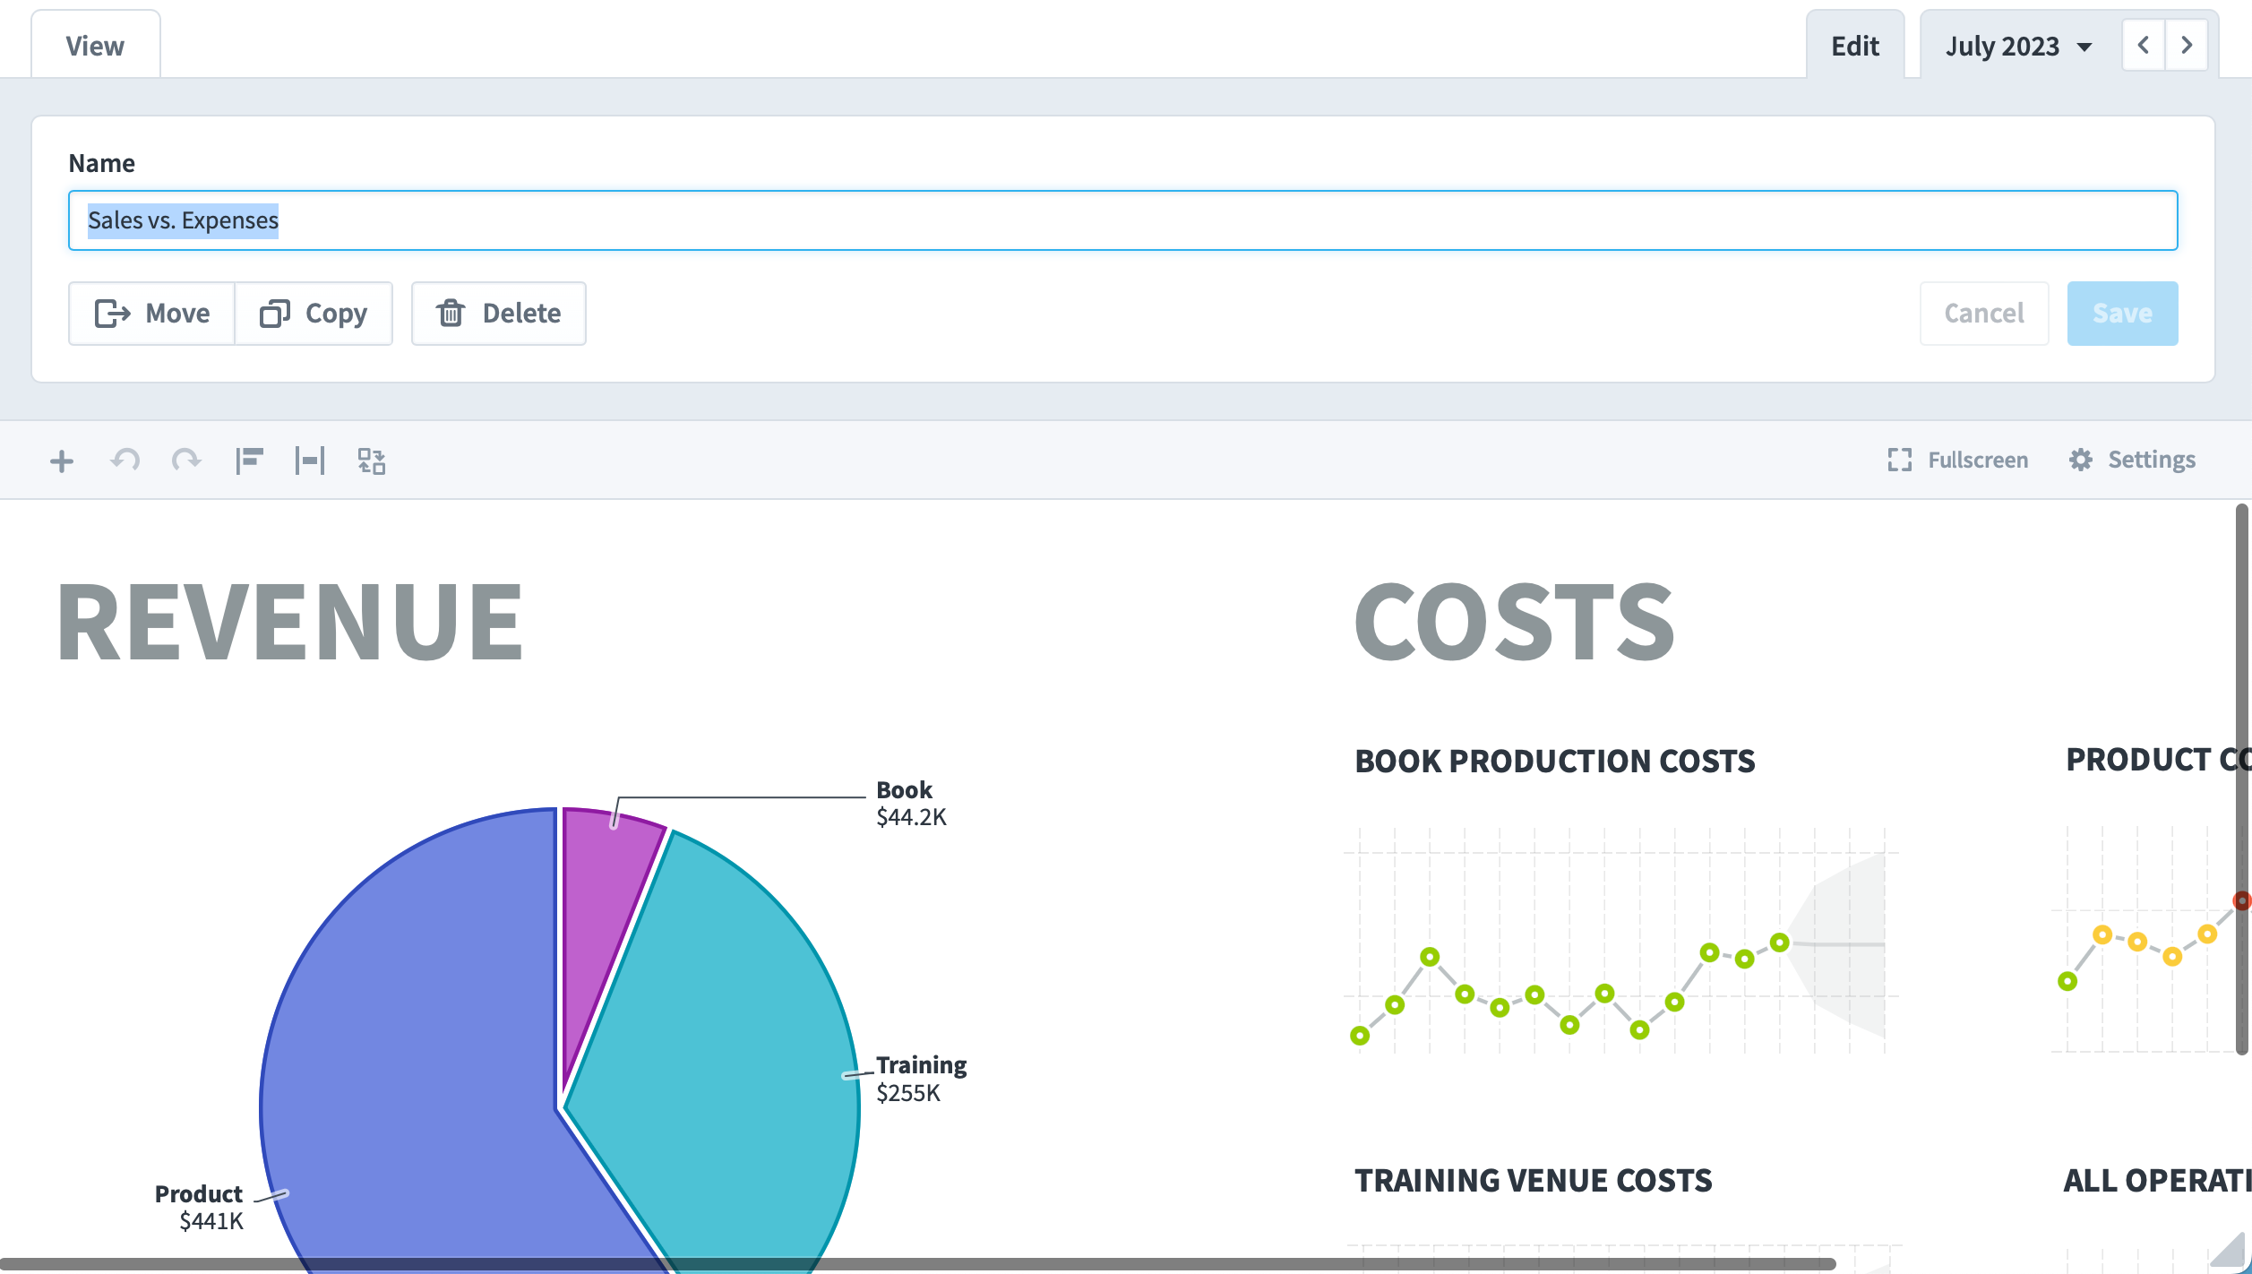Click the horizontal scrollbar at bottom
Image resolution: width=2252 pixels, height=1274 pixels.
point(918,1264)
